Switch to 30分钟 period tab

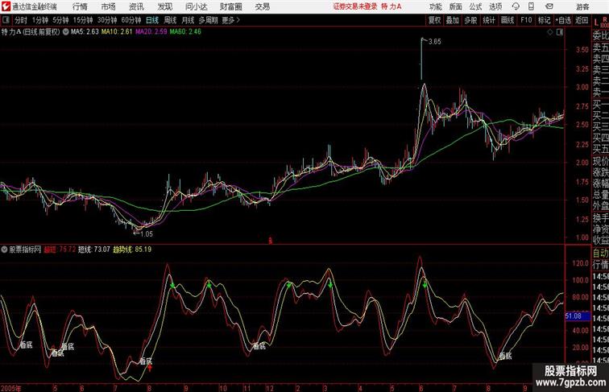(x=107, y=20)
